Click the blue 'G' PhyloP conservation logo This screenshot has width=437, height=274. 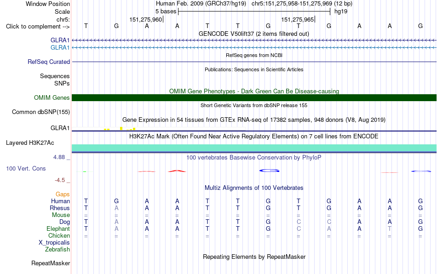tap(269, 171)
